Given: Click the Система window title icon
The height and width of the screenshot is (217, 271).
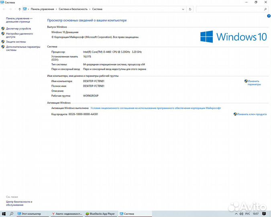Looking at the screenshot, I should pyautogui.click(x=2, y=2).
